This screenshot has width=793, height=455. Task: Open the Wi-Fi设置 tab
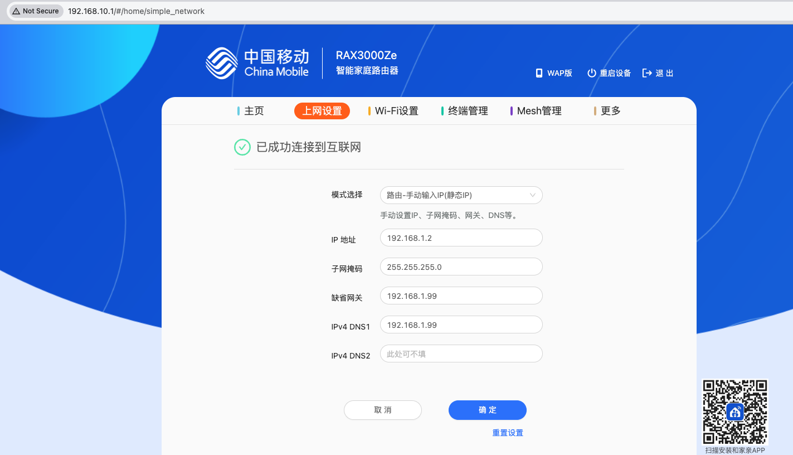396,111
